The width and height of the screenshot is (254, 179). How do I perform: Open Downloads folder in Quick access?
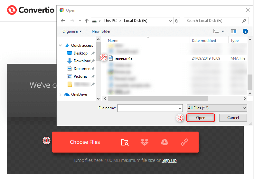(x=82, y=61)
